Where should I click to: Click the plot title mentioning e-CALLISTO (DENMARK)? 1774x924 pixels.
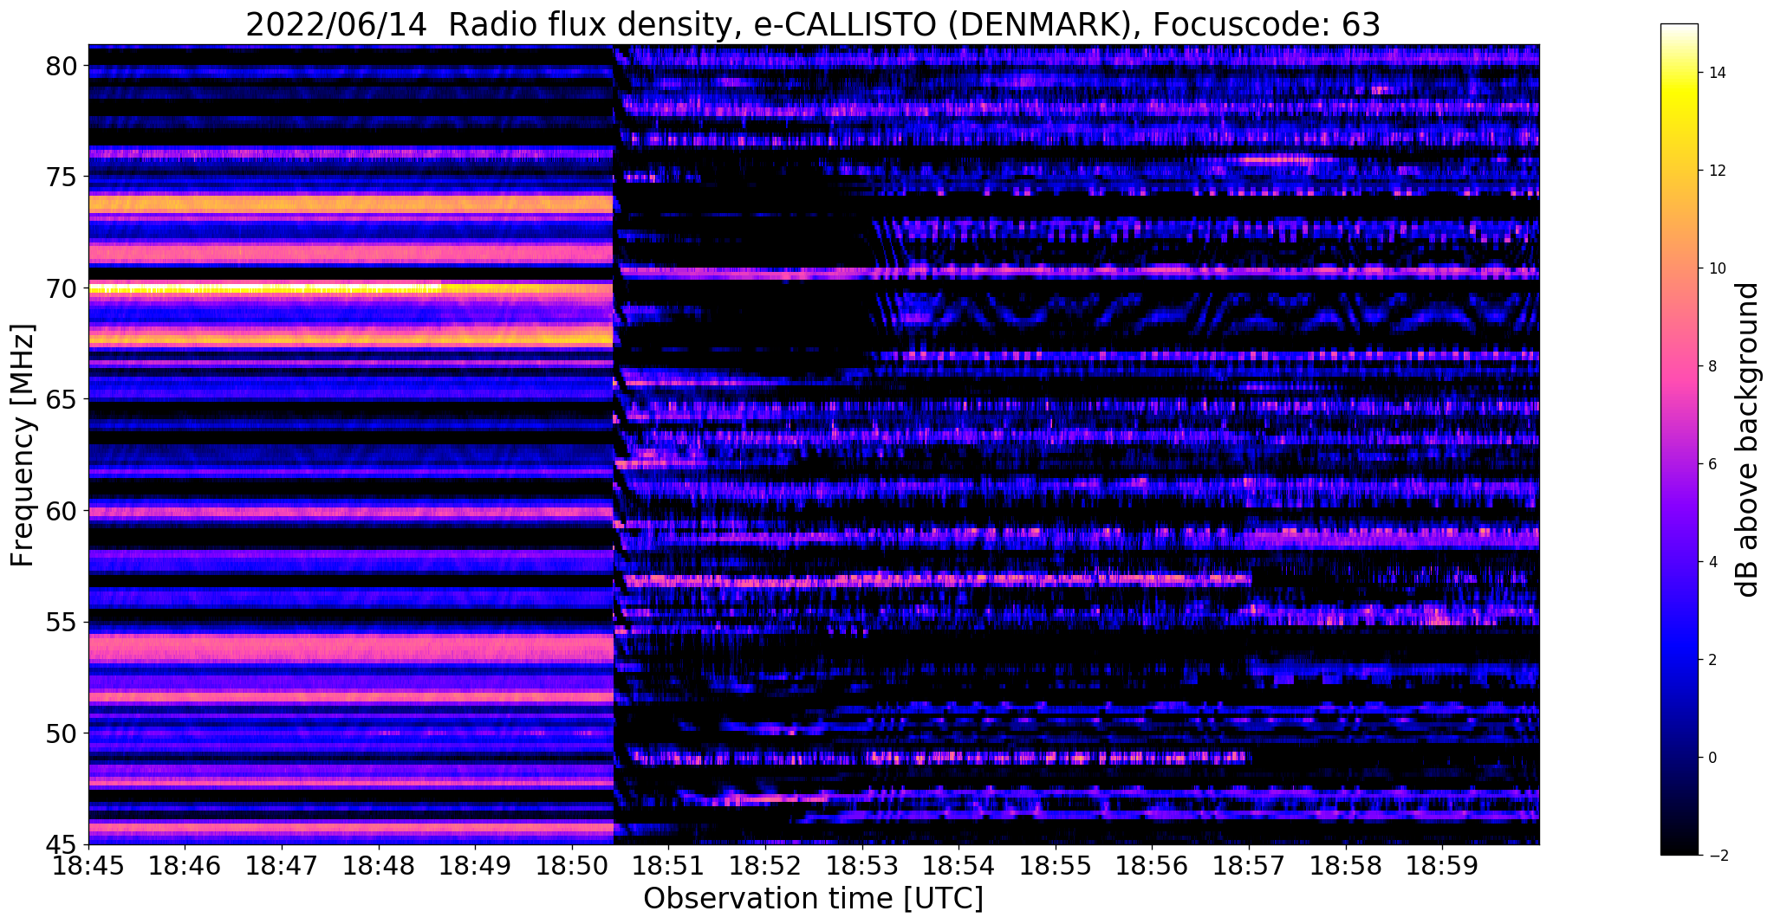(813, 24)
